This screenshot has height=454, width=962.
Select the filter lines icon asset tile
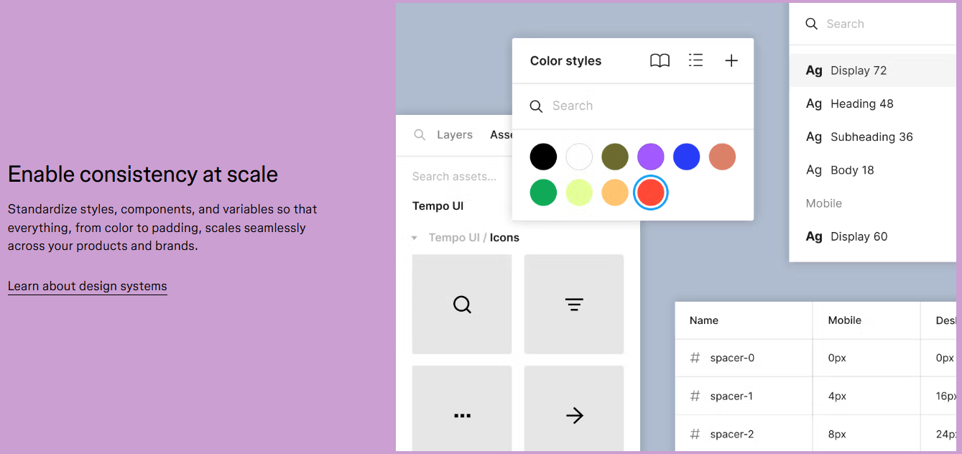[x=574, y=305]
